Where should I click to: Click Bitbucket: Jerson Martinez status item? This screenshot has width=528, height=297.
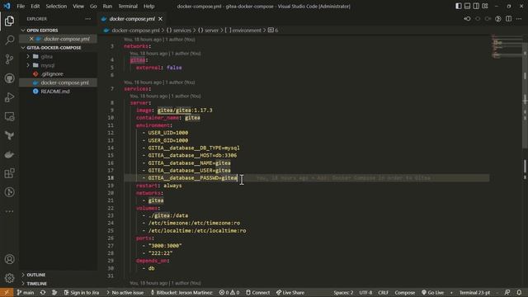click(181, 292)
